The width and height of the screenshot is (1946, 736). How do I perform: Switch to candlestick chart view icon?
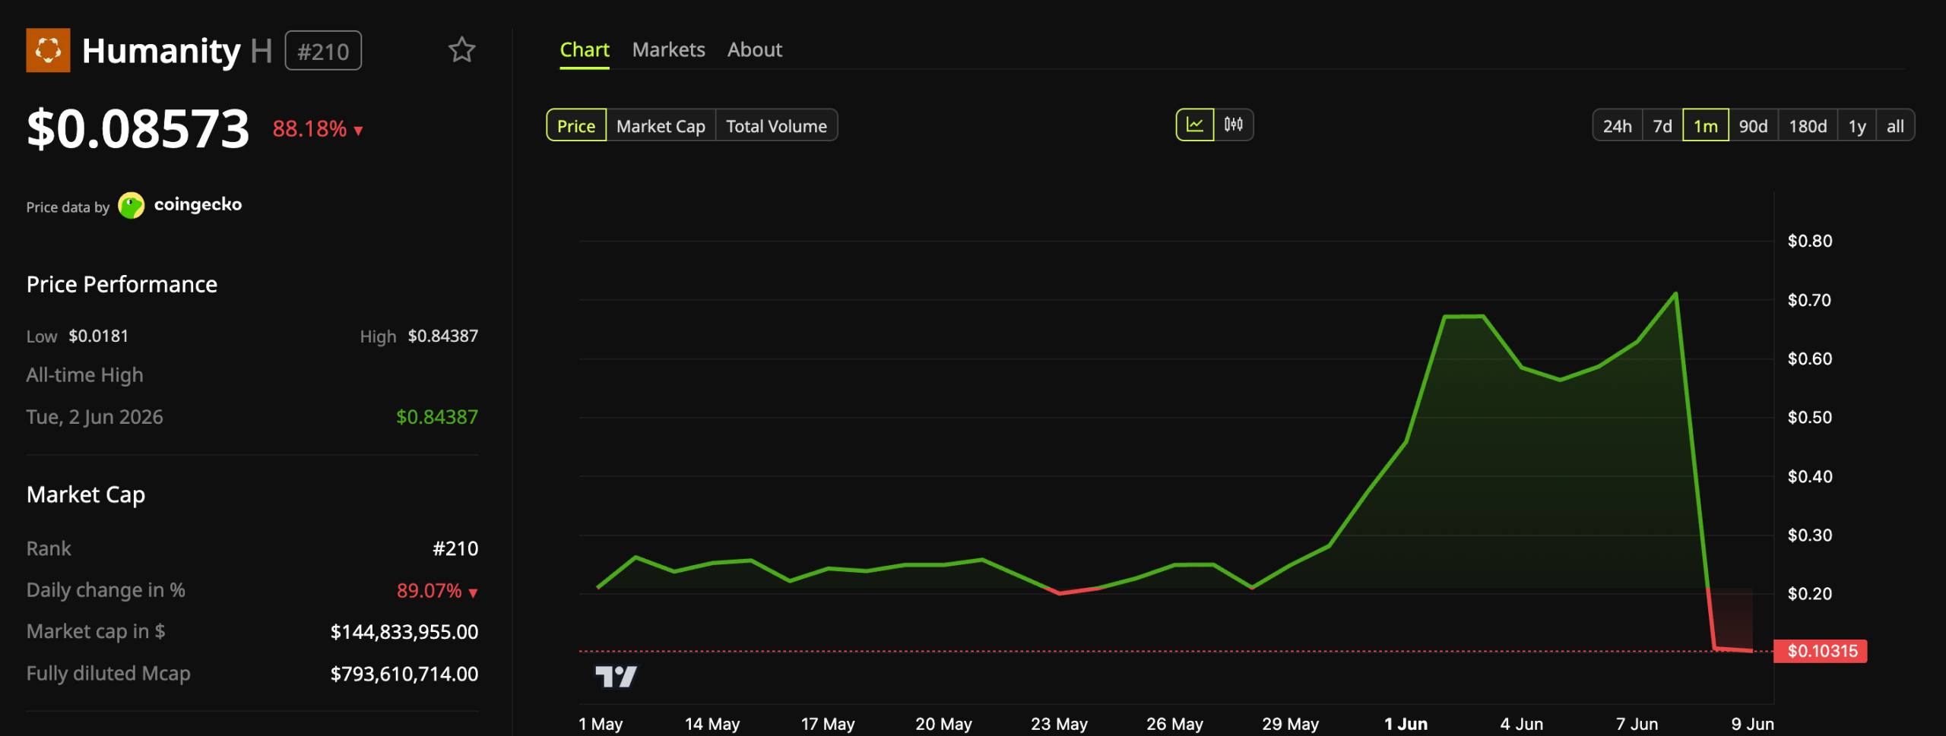click(x=1233, y=125)
